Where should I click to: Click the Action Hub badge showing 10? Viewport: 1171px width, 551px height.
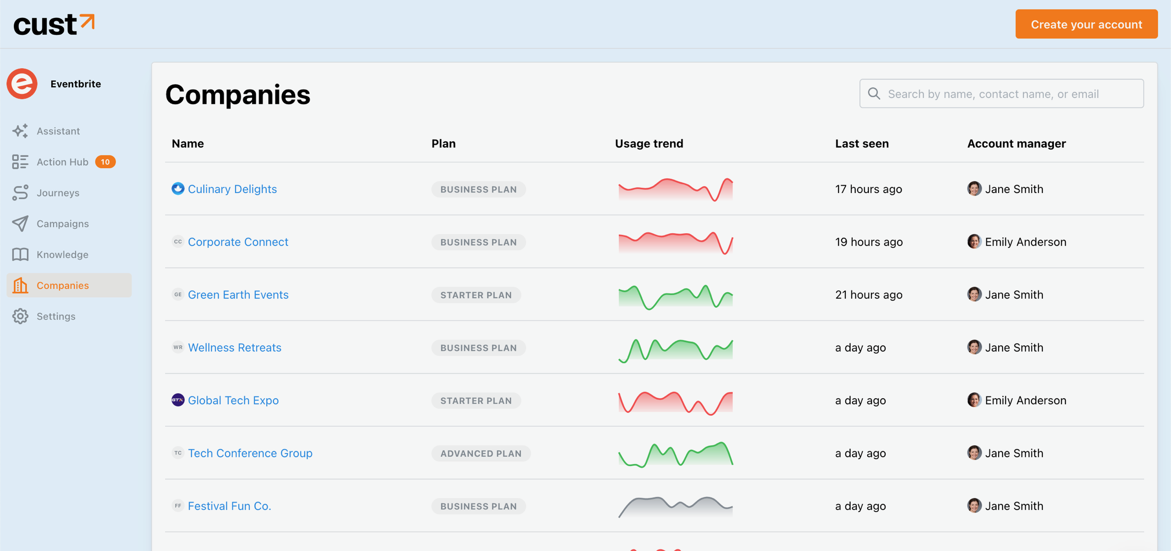coord(105,162)
